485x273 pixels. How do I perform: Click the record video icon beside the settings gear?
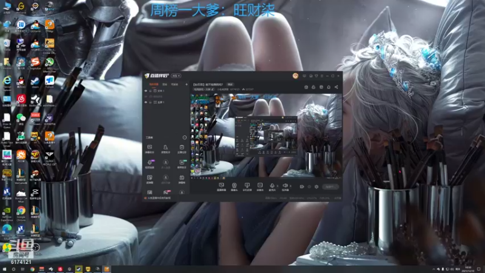click(302, 187)
